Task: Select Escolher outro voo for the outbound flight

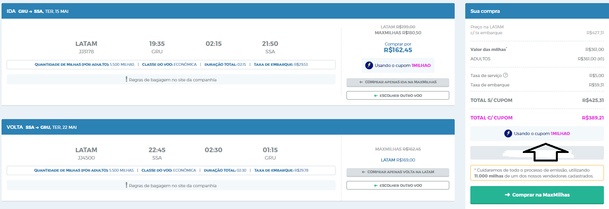Action: 398,95
